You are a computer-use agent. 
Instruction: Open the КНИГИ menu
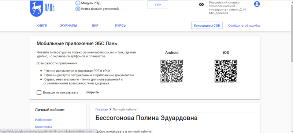[x=42, y=26]
